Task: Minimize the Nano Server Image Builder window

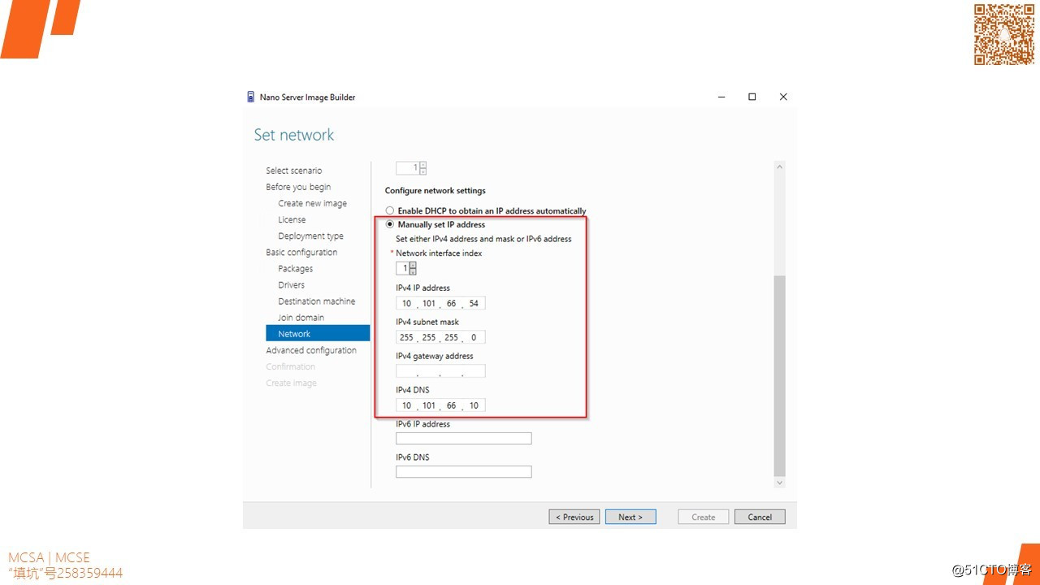Action: click(721, 97)
